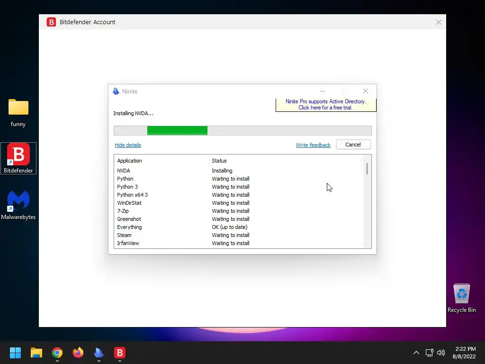Select the WinDirStat row
This screenshot has height=364, width=485.
[238, 203]
